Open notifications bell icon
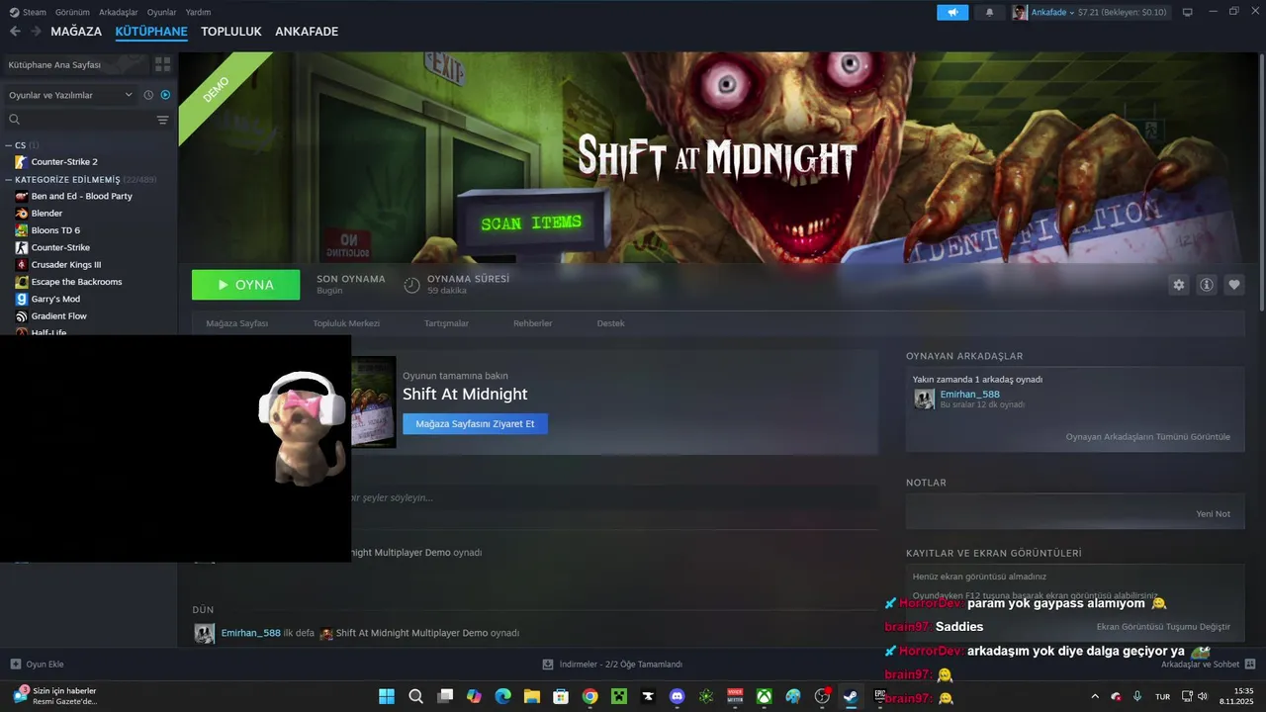The width and height of the screenshot is (1266, 712). pos(989,12)
